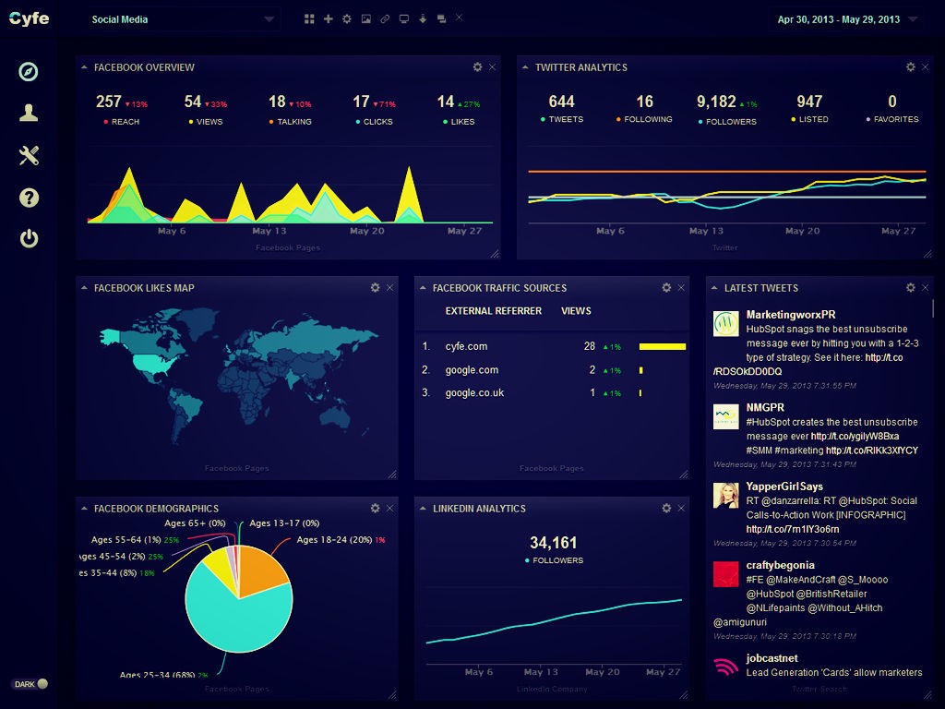Toggle the LISTED series in Twitter Analytics

pyautogui.click(x=809, y=119)
